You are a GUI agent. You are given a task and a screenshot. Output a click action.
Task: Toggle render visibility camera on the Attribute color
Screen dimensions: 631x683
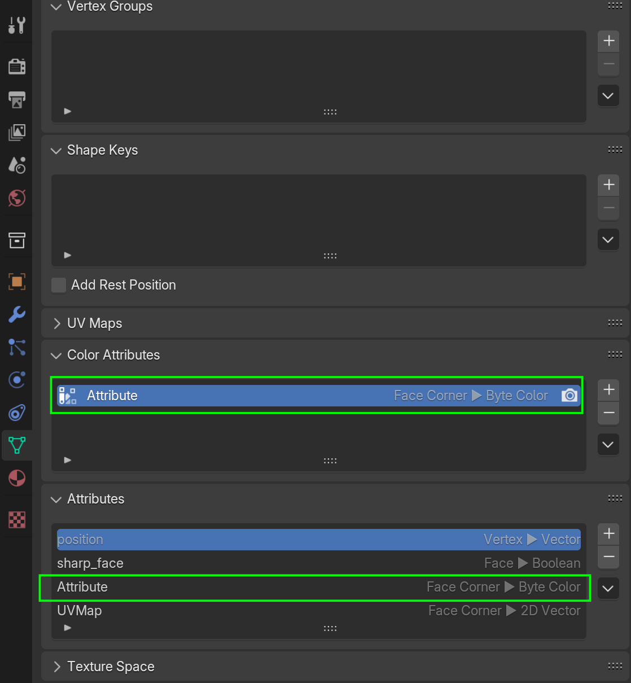pos(569,395)
